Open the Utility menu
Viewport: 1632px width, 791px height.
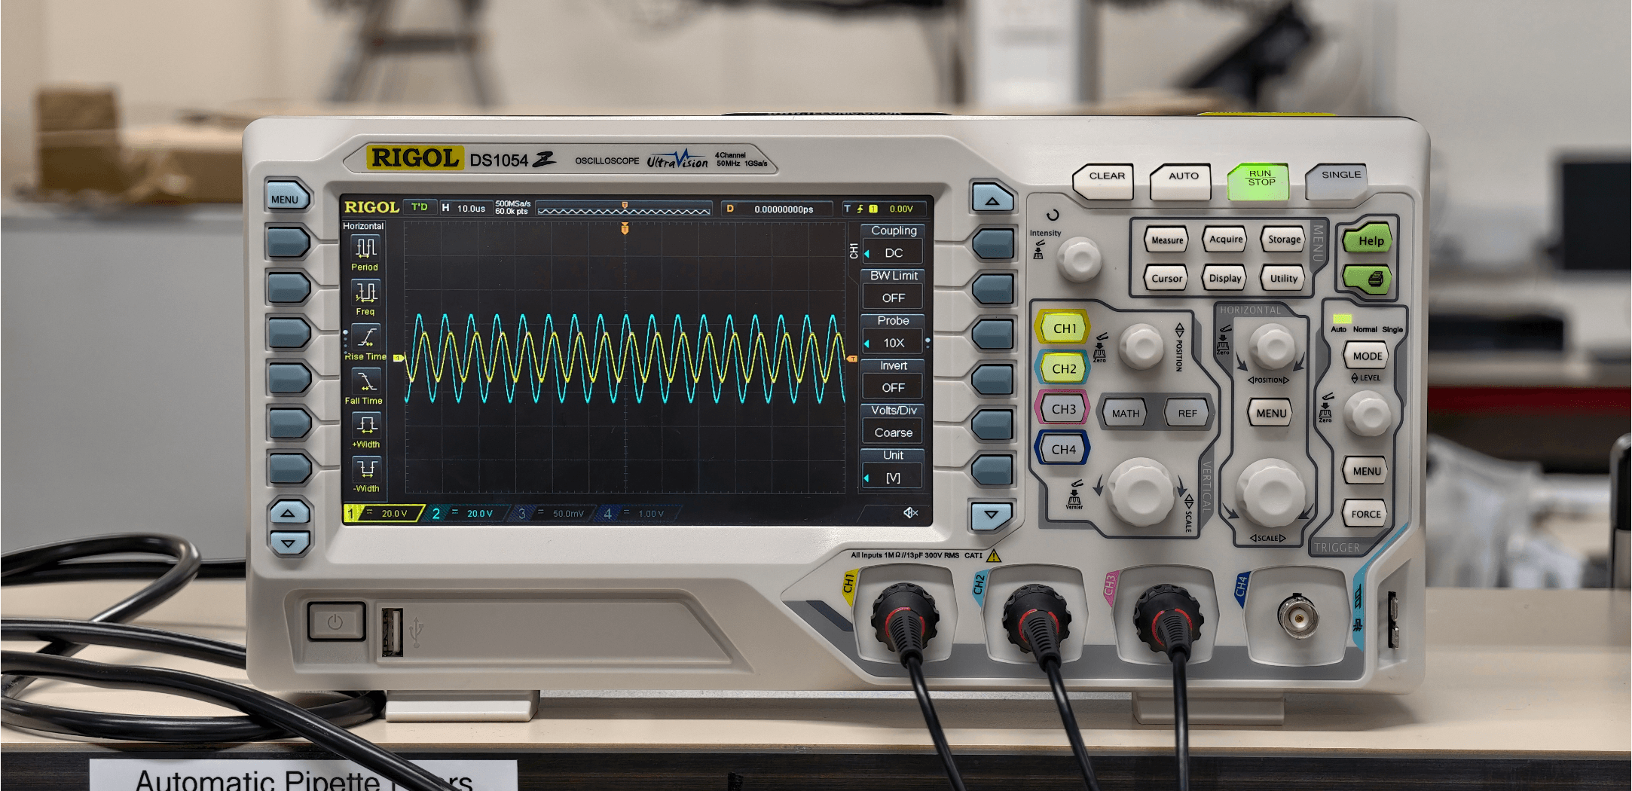click(x=1283, y=279)
